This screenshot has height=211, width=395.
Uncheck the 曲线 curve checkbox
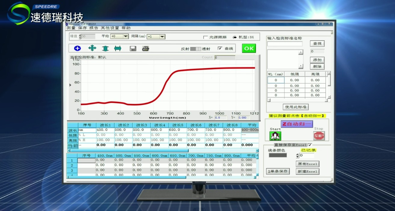pos(220,48)
